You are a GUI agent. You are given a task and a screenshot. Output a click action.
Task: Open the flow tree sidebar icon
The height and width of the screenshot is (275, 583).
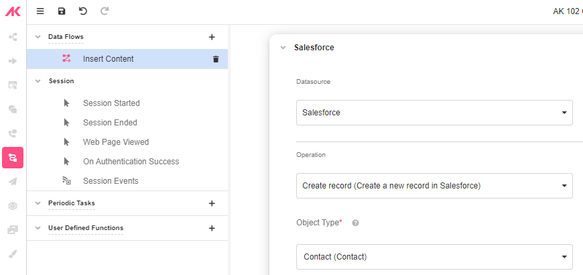pos(13,37)
